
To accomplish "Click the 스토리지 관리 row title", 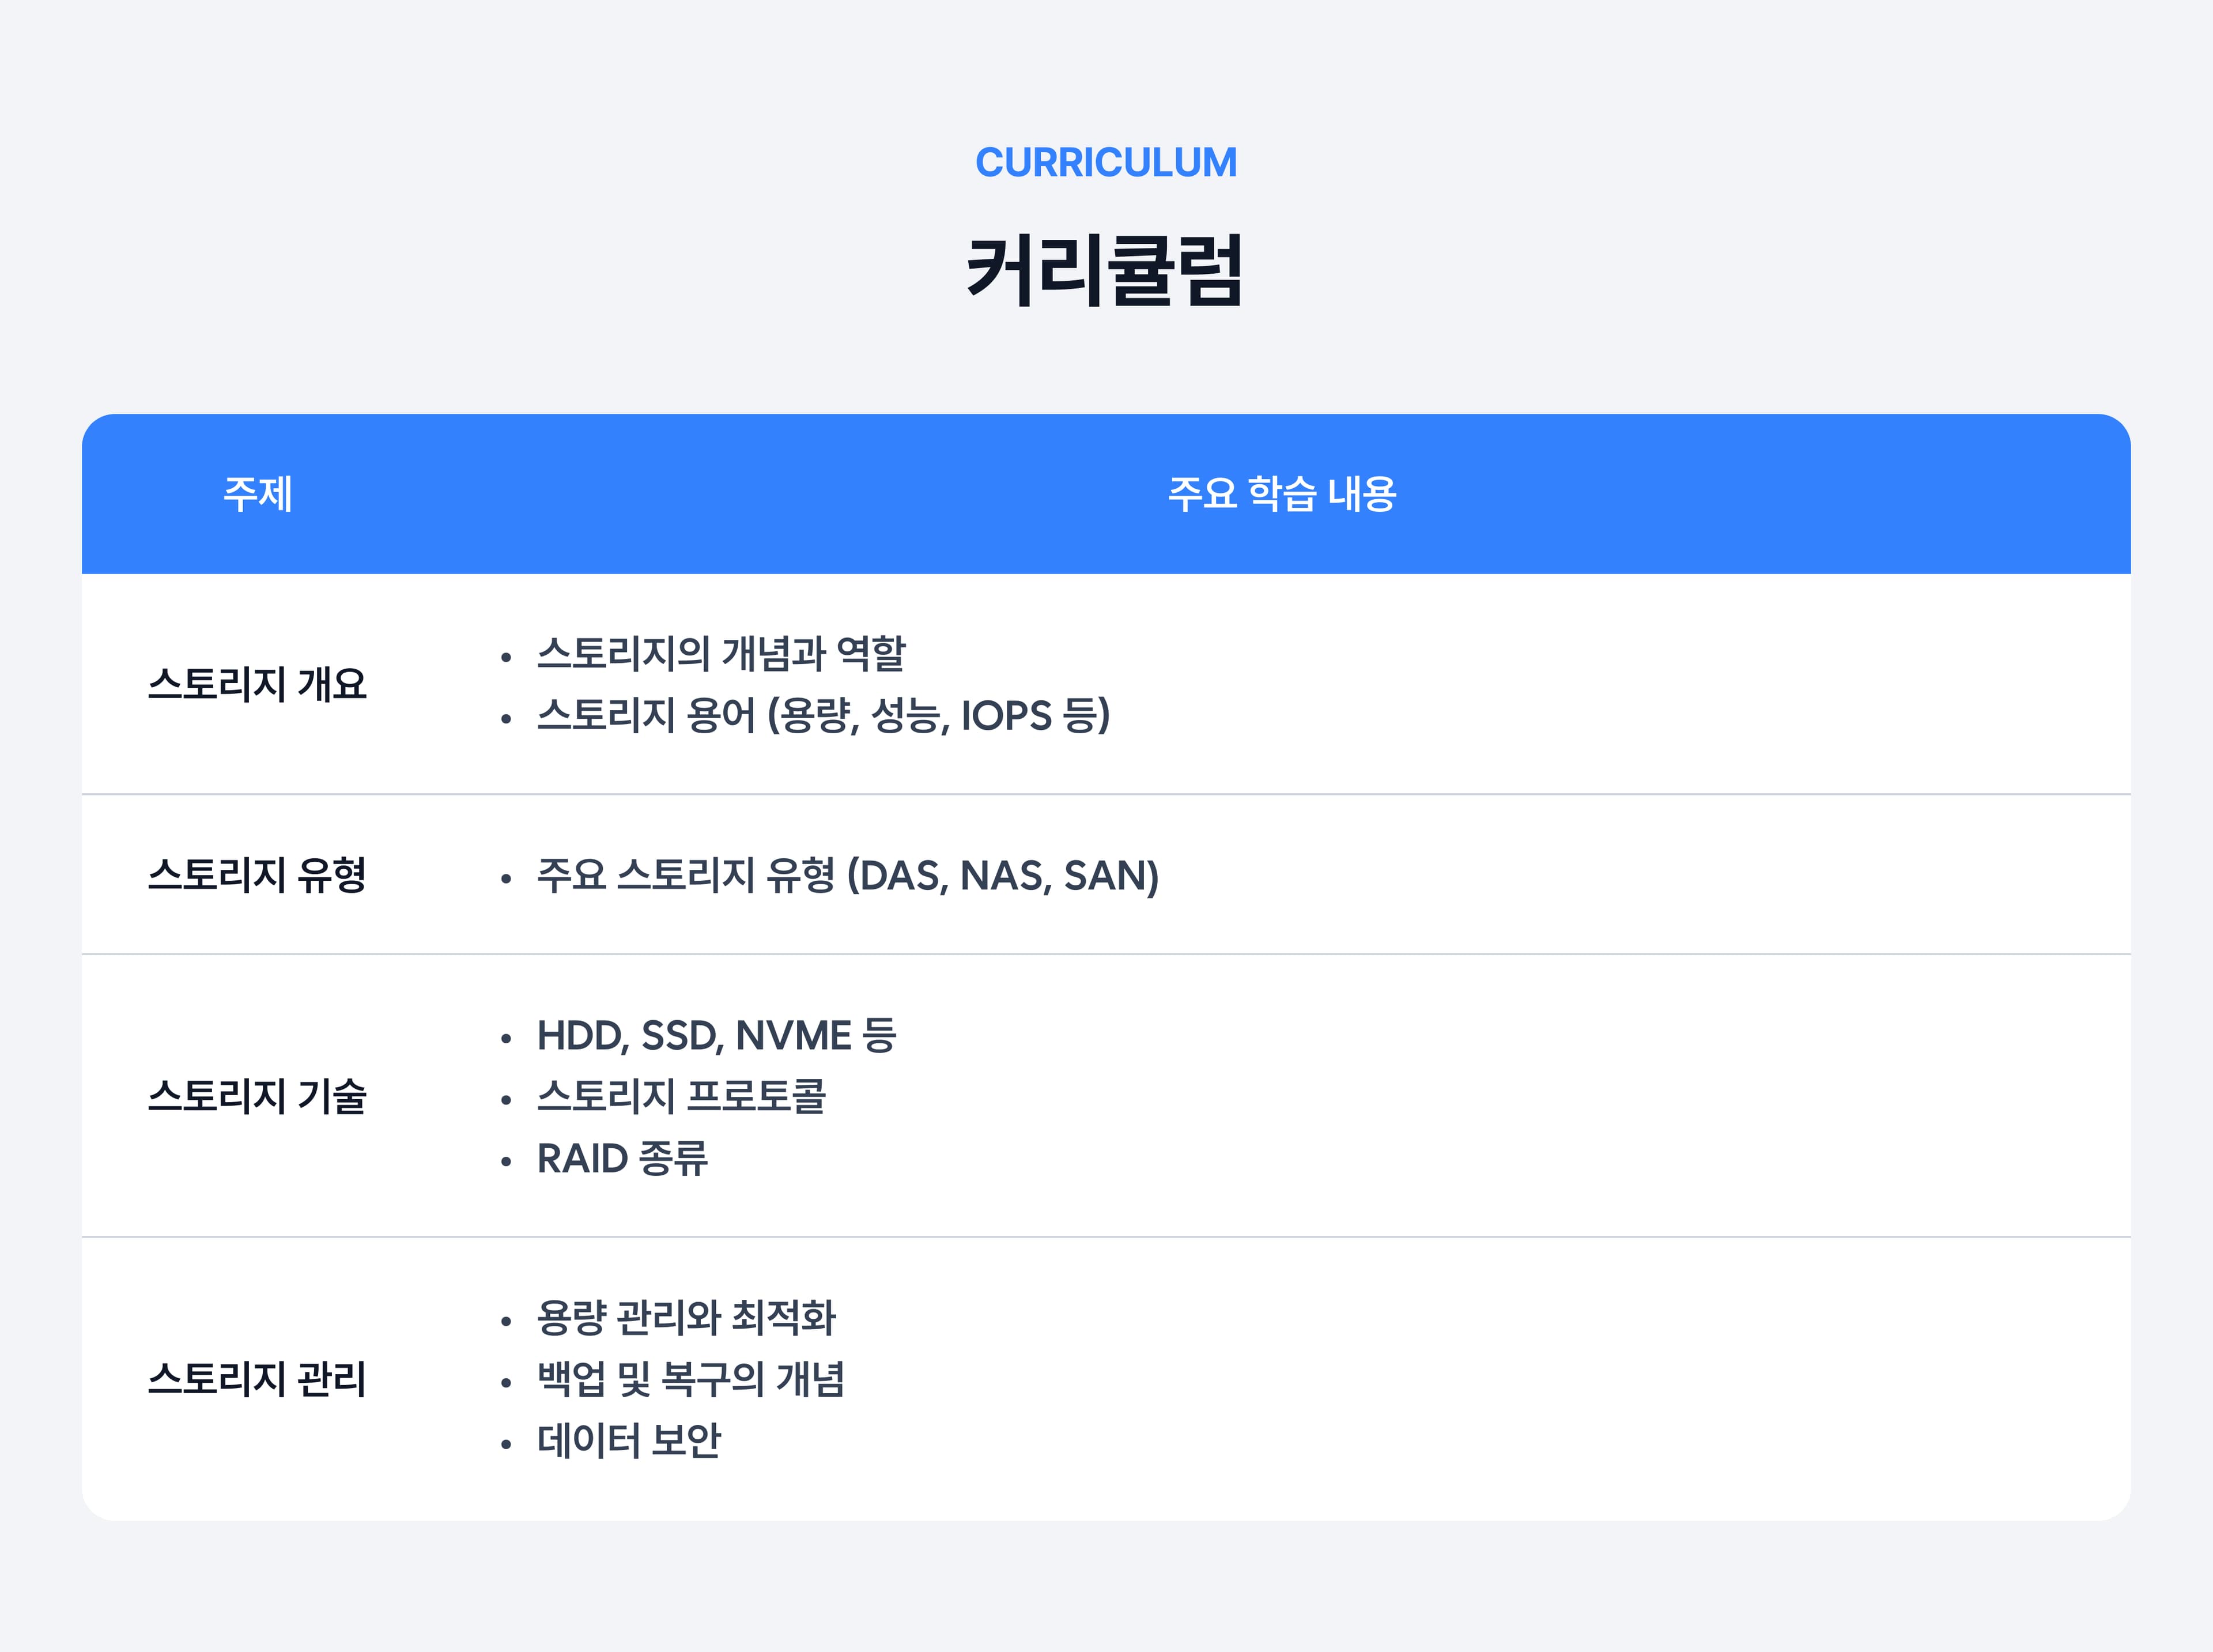I will [258, 1379].
